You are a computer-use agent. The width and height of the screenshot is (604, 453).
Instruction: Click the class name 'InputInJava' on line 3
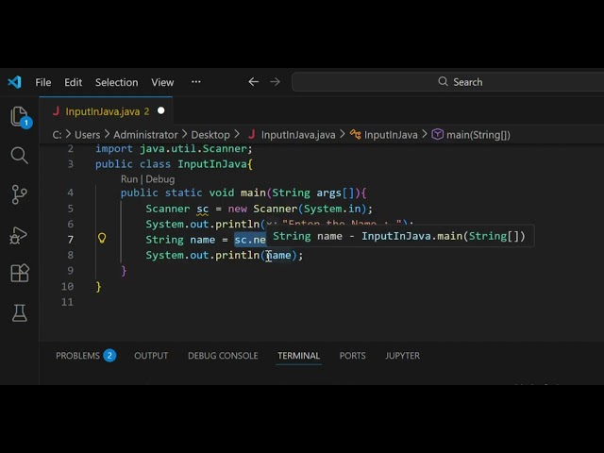211,164
